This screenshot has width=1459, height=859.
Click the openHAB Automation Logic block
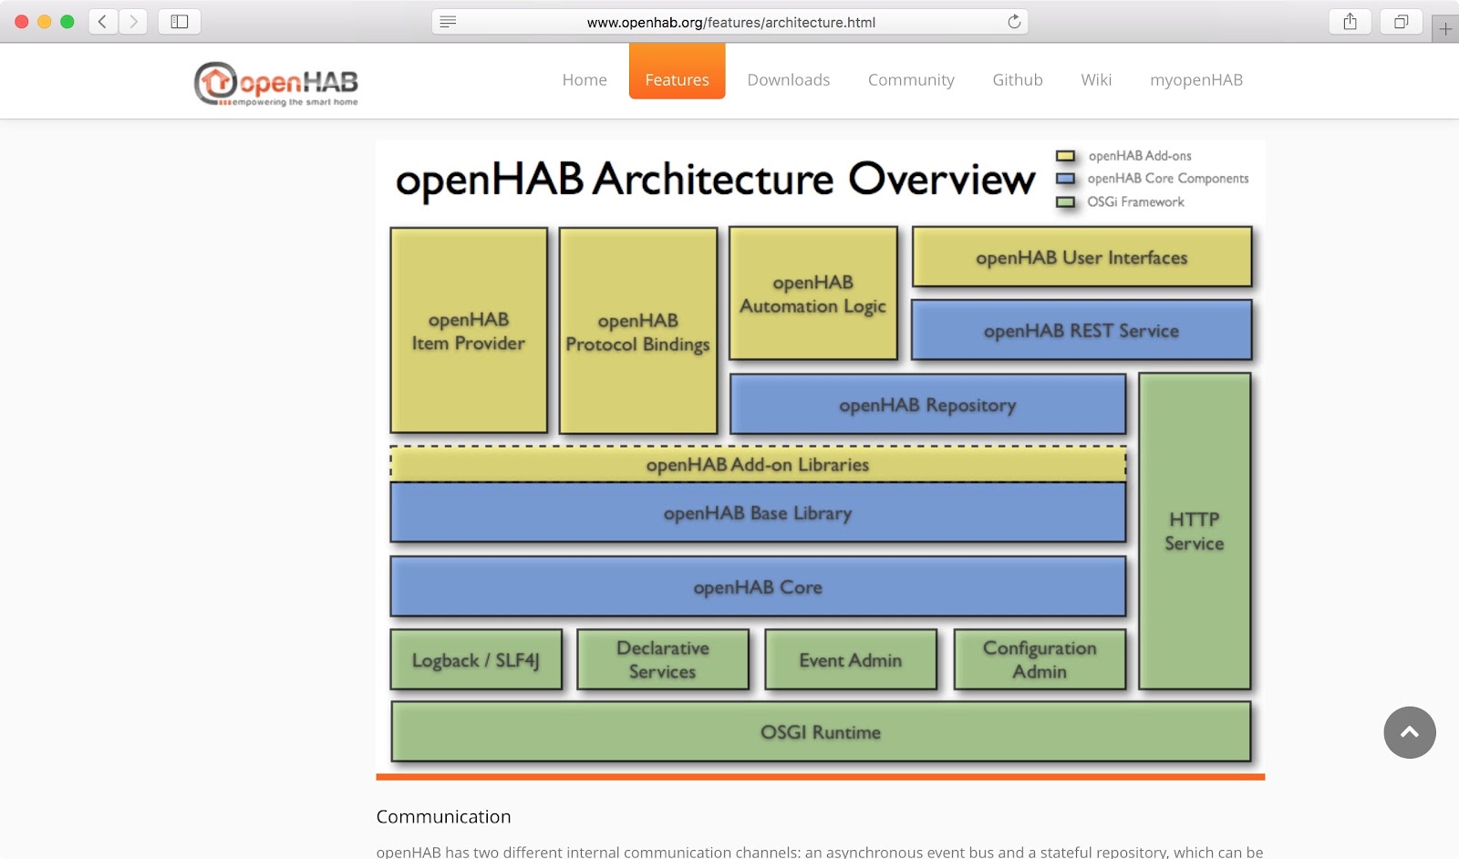tap(813, 294)
